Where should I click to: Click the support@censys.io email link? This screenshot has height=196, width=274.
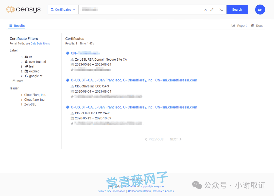(x=152, y=186)
